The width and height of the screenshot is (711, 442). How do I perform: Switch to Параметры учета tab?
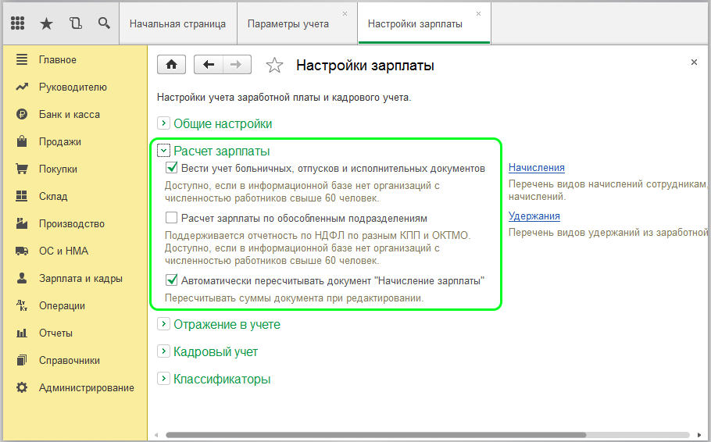288,23
